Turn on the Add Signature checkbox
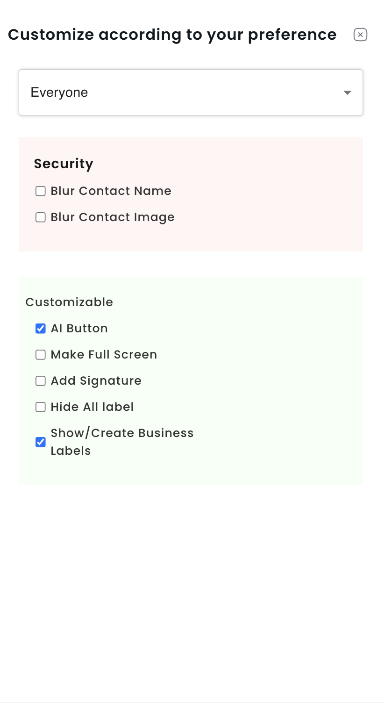385x703 pixels. (x=41, y=381)
